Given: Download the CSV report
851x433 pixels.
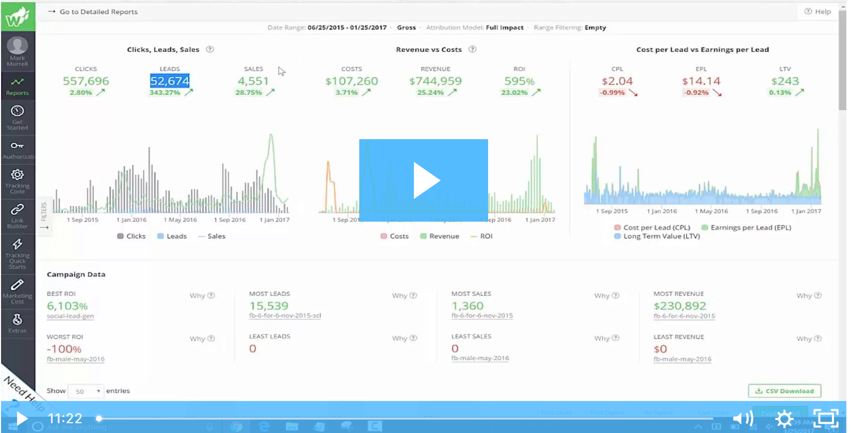Looking at the screenshot, I should 785,391.
